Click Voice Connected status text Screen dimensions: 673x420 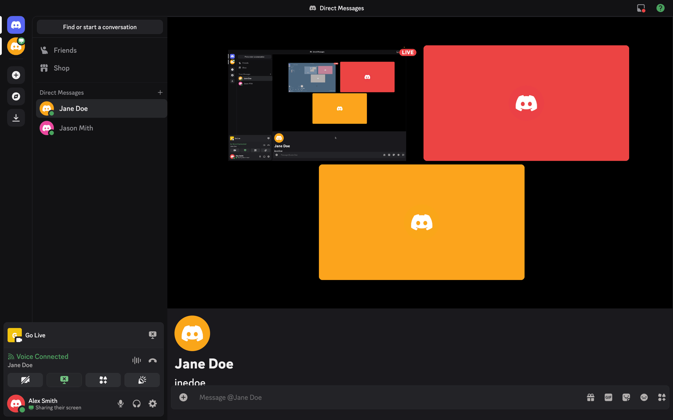point(42,356)
